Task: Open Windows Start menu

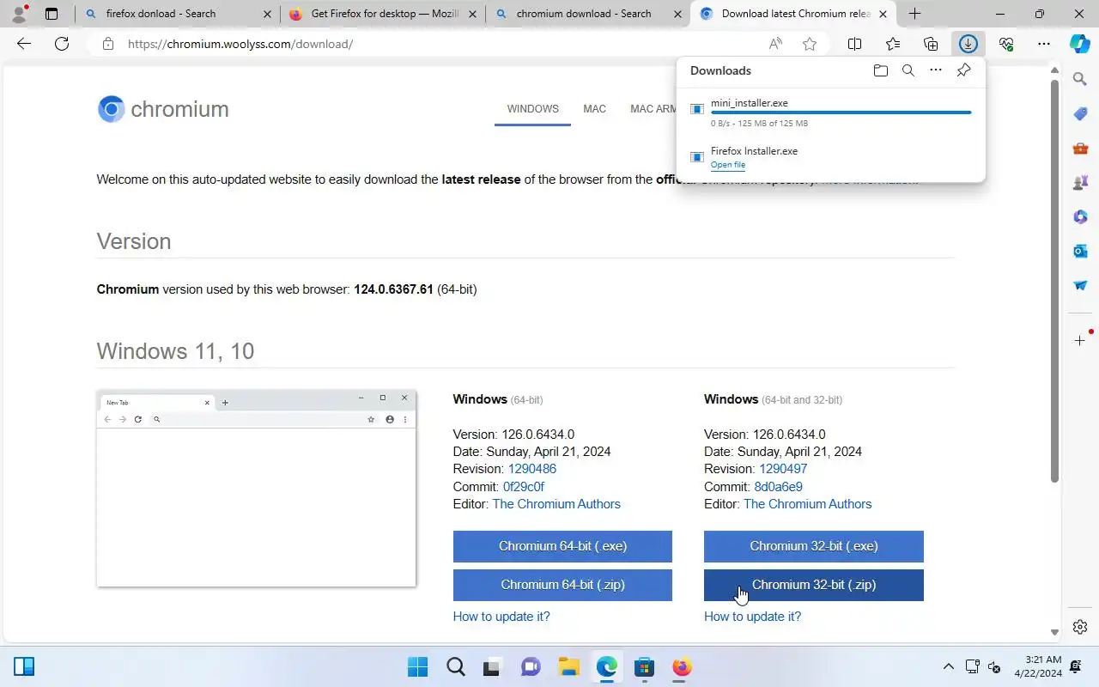Action: tap(417, 667)
